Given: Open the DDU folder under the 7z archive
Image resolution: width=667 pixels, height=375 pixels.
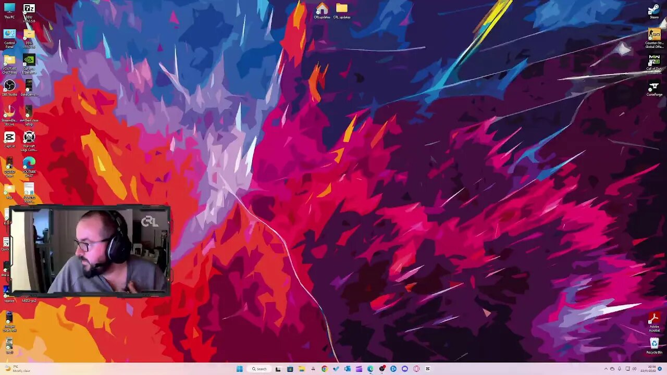Looking at the screenshot, I should pos(29,39).
